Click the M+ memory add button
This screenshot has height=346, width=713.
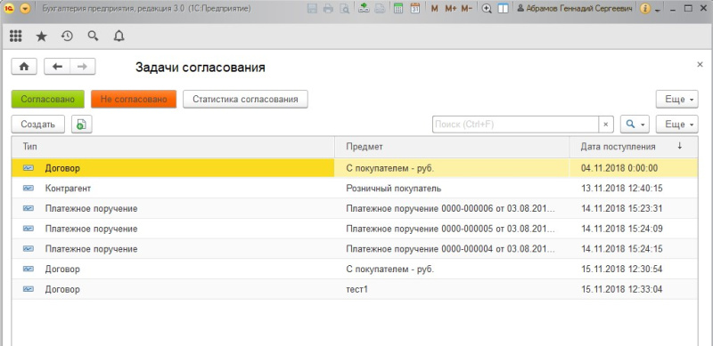(450, 9)
